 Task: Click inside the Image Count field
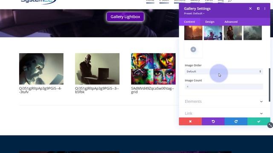(x=224, y=87)
